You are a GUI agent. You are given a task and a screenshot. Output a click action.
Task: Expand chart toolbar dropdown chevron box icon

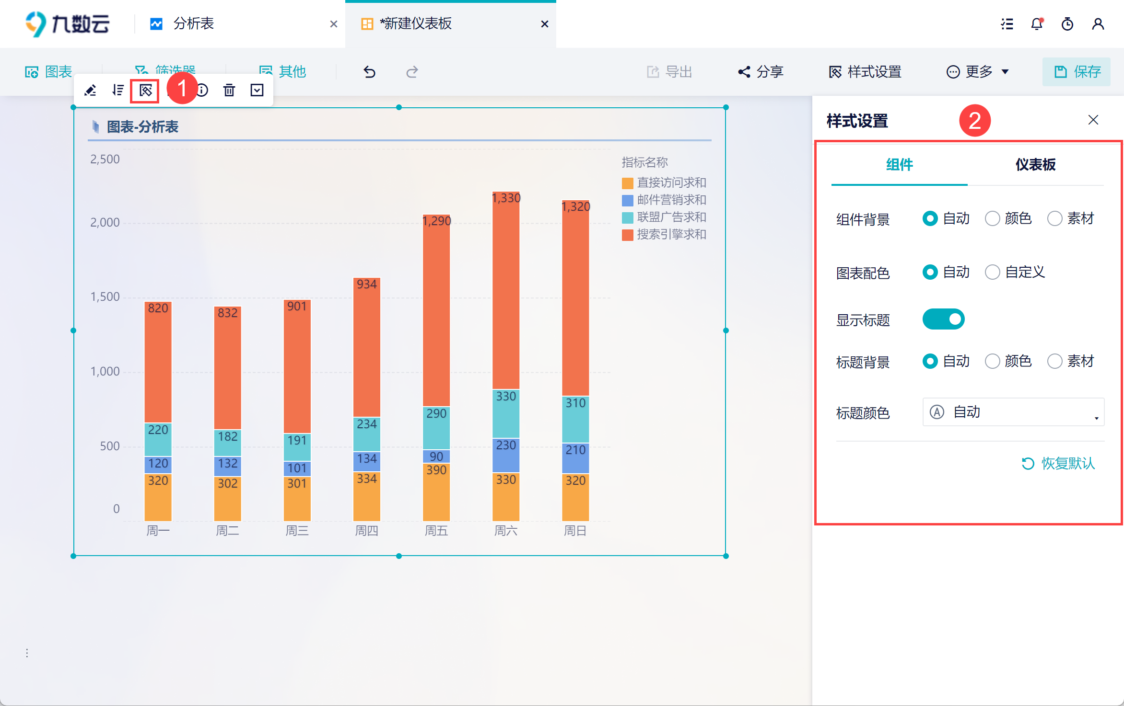point(257,90)
